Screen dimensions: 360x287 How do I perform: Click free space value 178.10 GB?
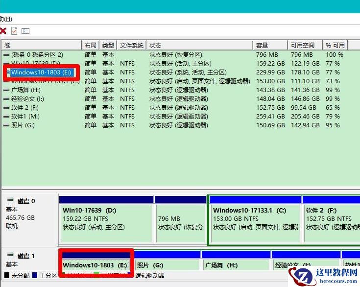pos(305,72)
